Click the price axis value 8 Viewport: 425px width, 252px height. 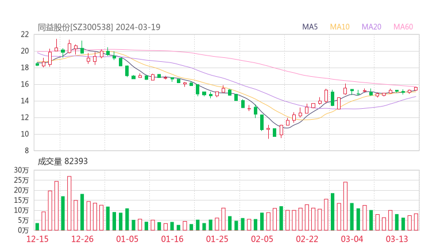click(26, 151)
